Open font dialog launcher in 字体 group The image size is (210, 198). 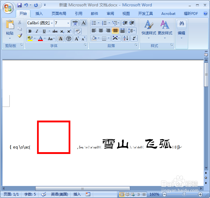point(85,45)
